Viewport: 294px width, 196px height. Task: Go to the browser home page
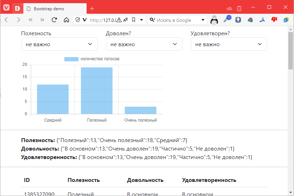pyautogui.click(x=66, y=20)
